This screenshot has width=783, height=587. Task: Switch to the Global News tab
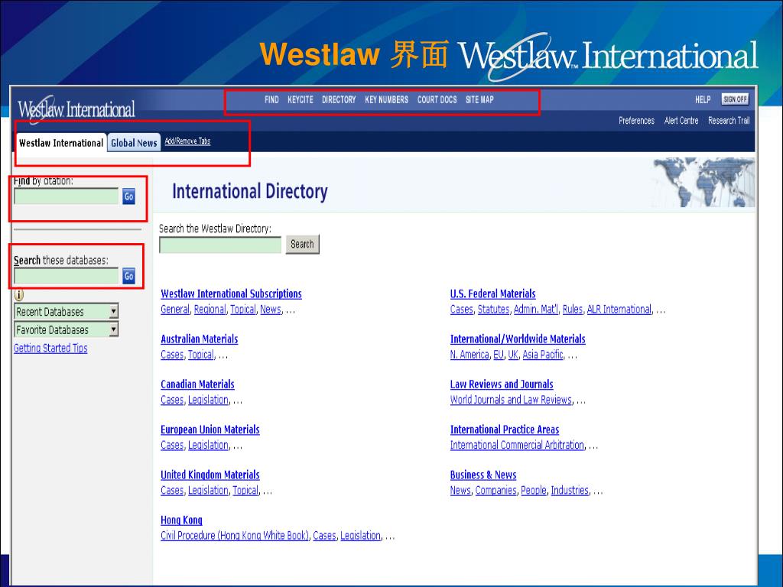click(134, 143)
